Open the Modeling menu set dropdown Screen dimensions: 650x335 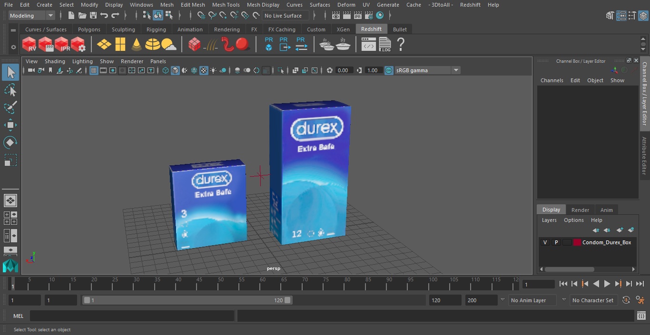click(x=32, y=16)
